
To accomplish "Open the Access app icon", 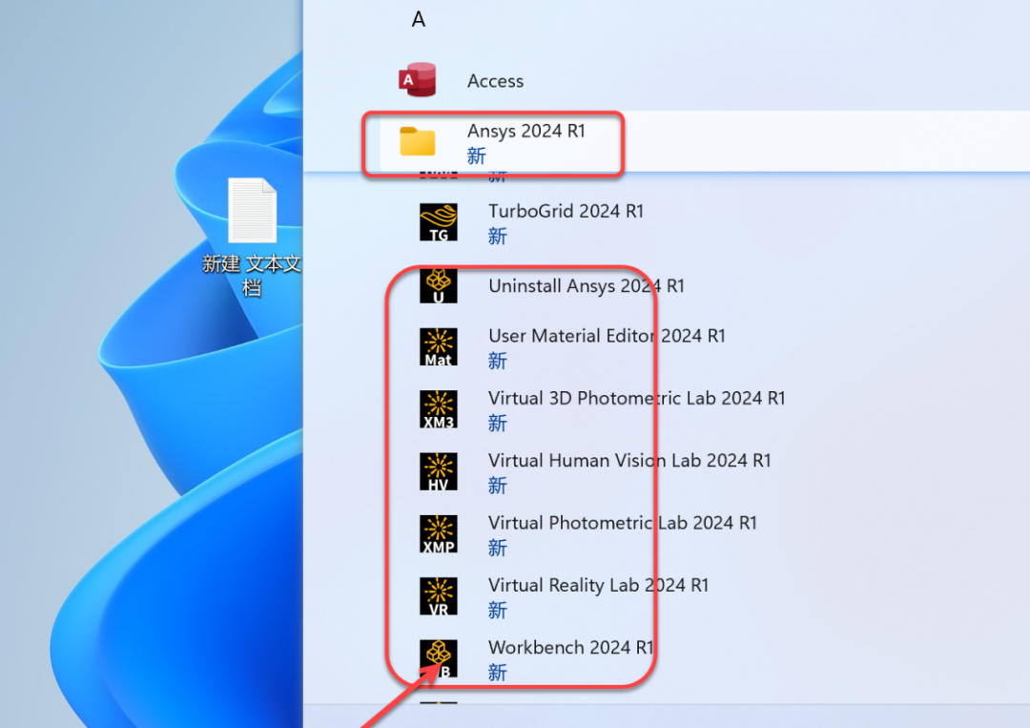I will tap(418, 80).
